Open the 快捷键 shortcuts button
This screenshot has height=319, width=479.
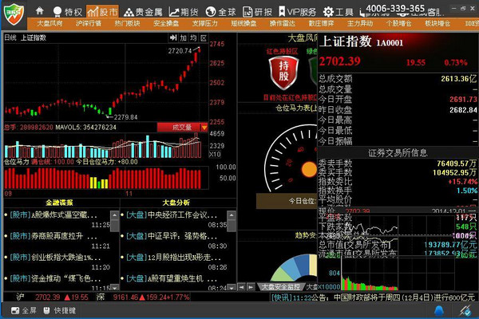coord(60,311)
